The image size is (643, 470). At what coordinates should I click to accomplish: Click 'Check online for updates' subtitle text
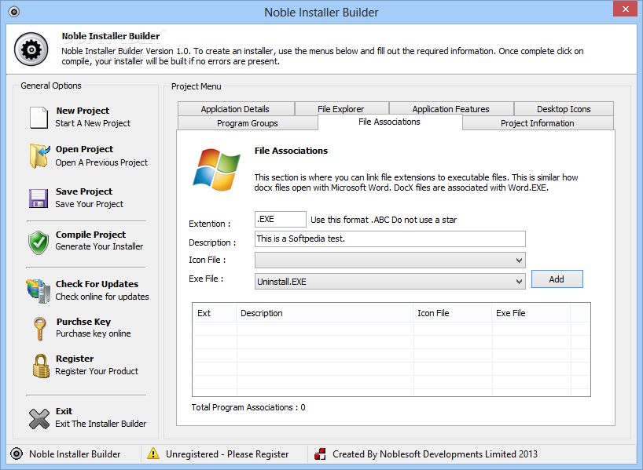102,297
